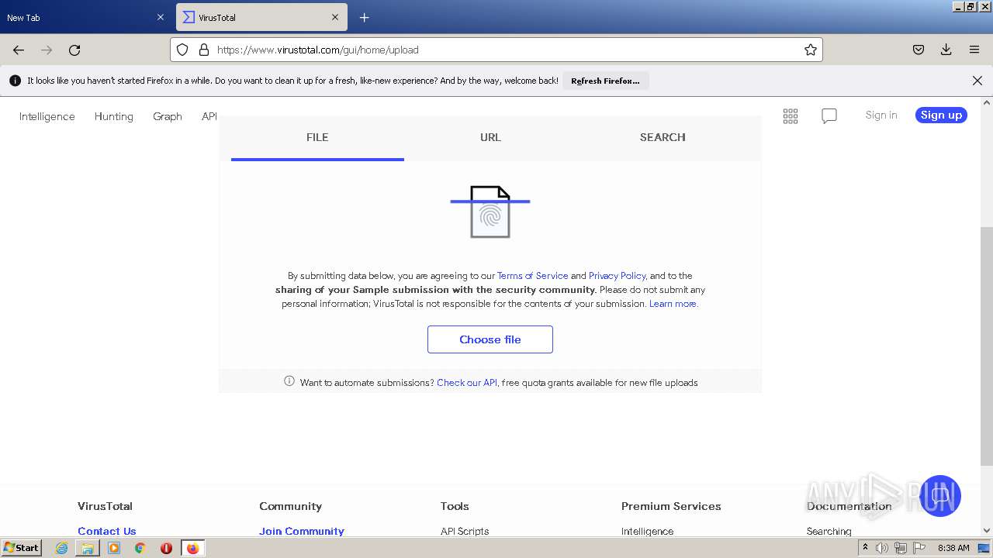Screen dimensions: 993x558
Task: Open the API Scripts footer link
Action: point(465,531)
